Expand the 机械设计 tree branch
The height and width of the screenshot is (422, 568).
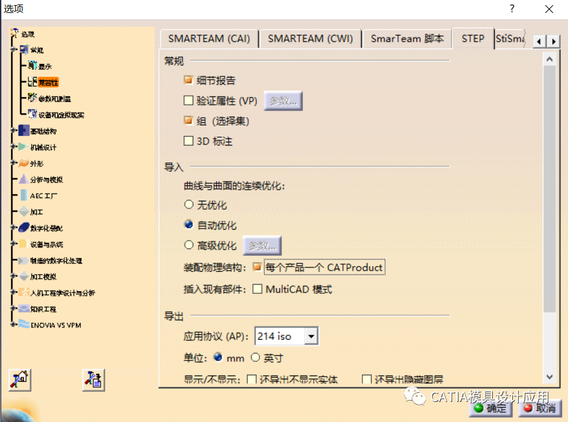(14, 146)
